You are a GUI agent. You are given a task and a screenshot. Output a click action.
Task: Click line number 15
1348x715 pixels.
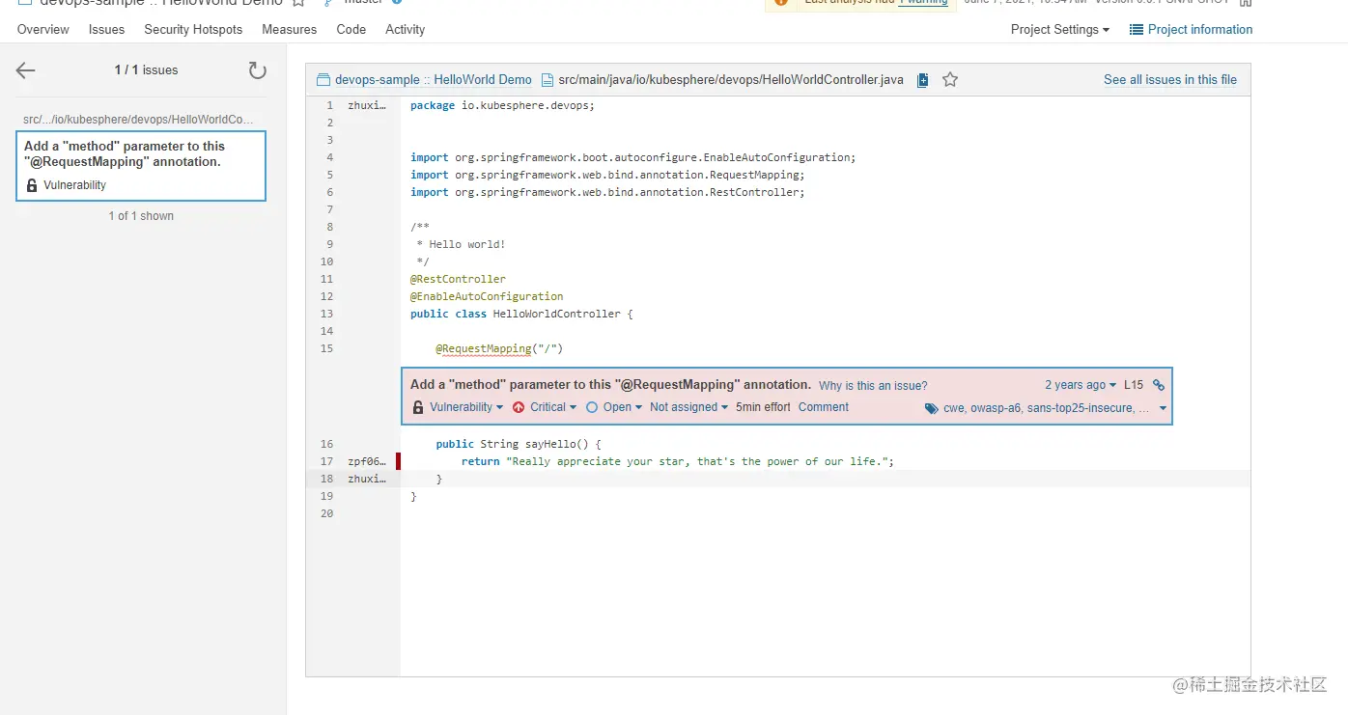tap(327, 348)
